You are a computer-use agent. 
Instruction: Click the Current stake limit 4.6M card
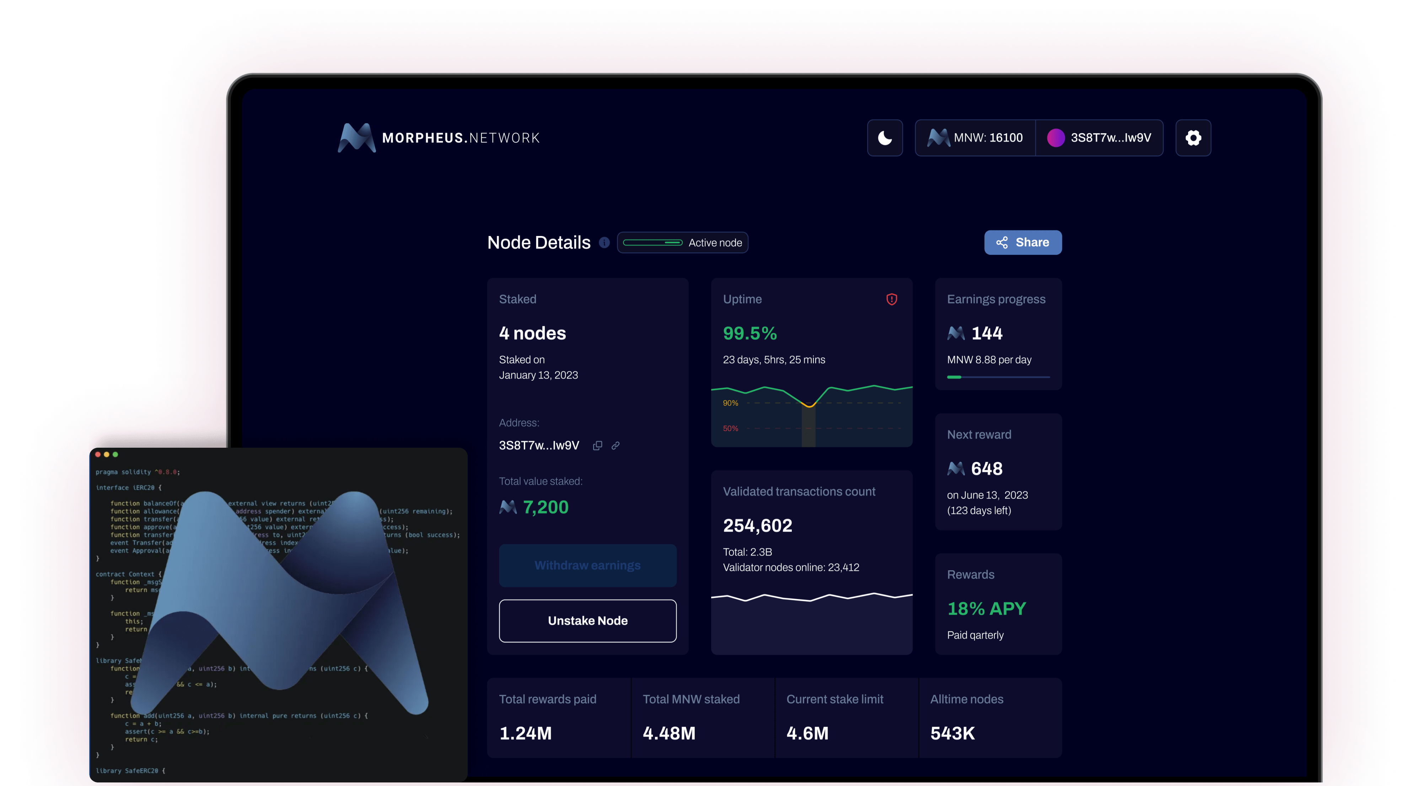point(846,718)
